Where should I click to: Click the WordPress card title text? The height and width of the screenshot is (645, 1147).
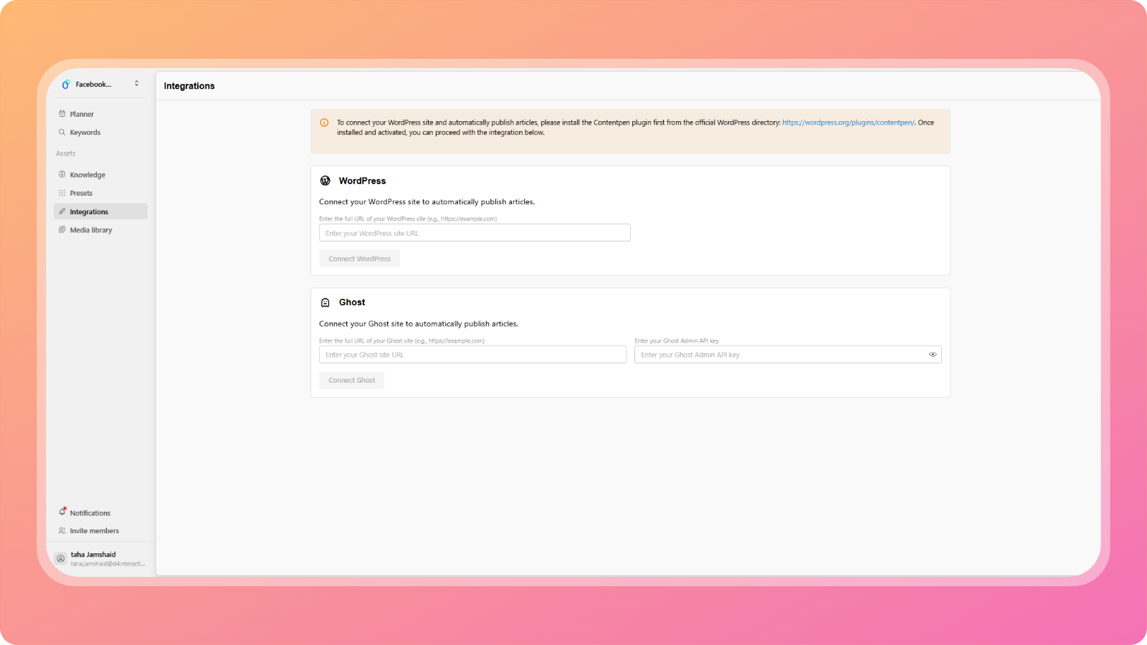(x=362, y=181)
